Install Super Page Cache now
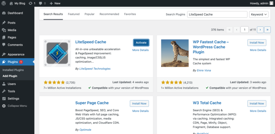 (x=139, y=103)
